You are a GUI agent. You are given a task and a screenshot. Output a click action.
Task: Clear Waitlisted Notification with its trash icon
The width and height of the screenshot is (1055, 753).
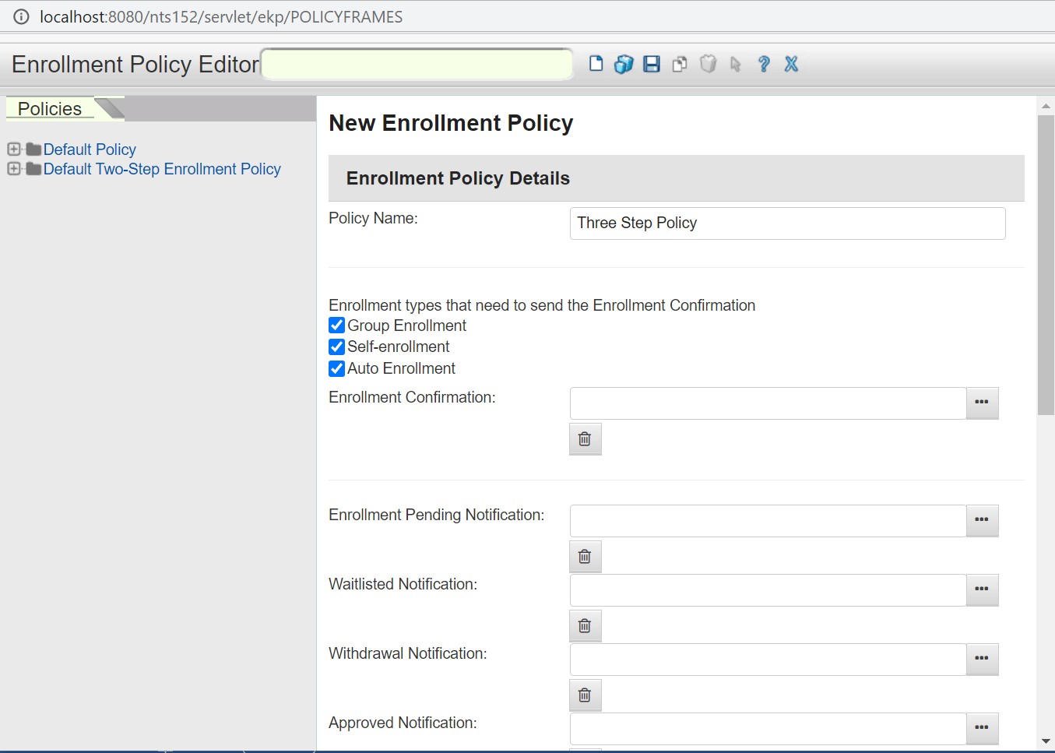585,626
